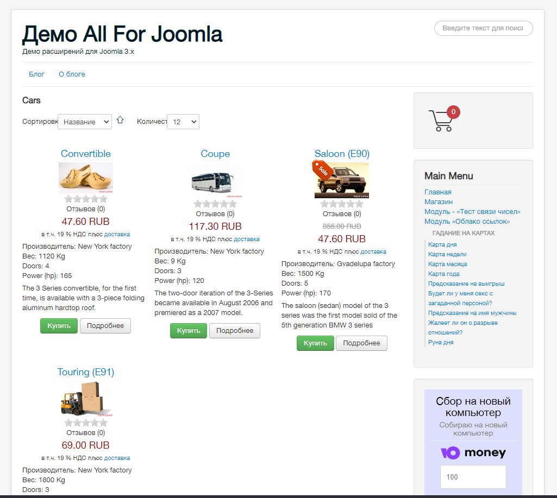557x498 pixels.
Task: Open Будет ли у меня секс link
Action: click(x=460, y=298)
